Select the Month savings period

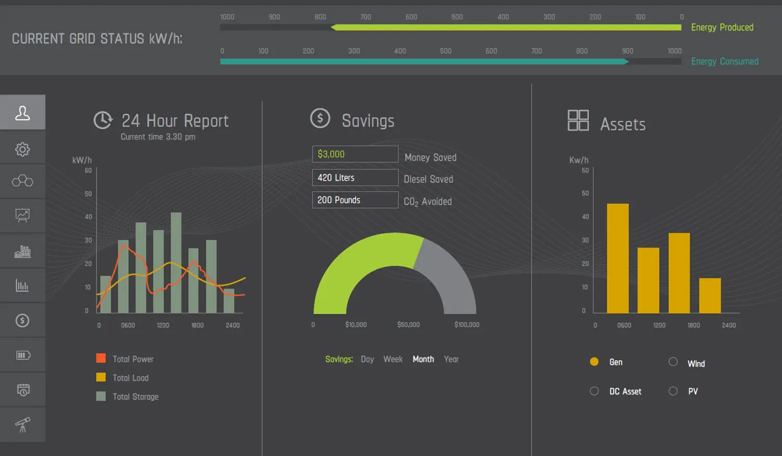tap(423, 359)
